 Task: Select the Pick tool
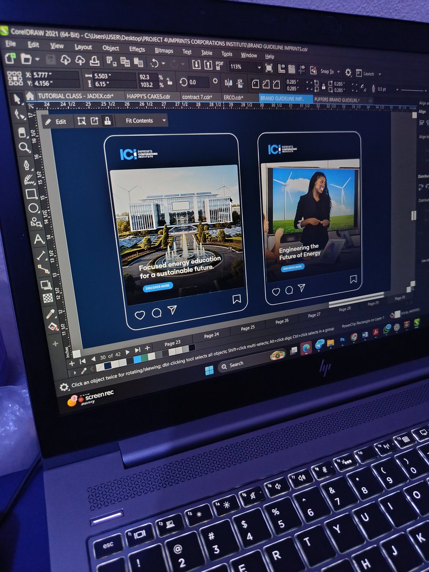18,99
